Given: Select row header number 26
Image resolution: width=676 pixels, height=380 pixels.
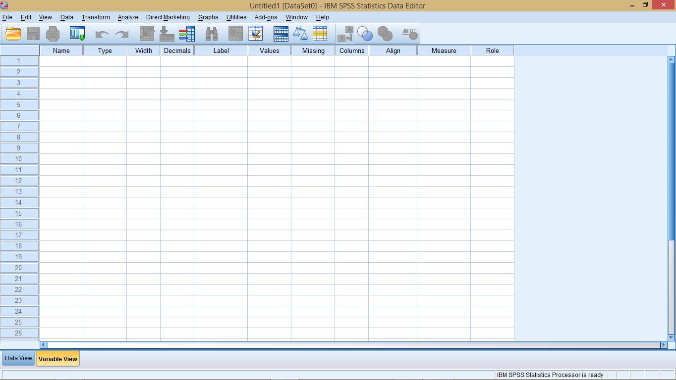Looking at the screenshot, I should 19,333.
